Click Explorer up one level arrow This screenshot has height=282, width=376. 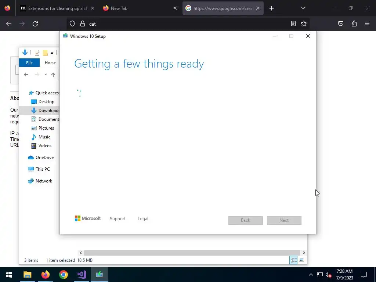point(53,75)
